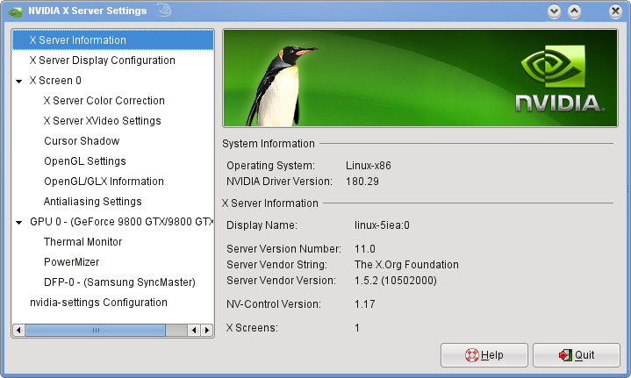Viewport: 631px width, 378px height.
Task: Select DFP-0 Samsung SyncMaster display
Action: [119, 282]
